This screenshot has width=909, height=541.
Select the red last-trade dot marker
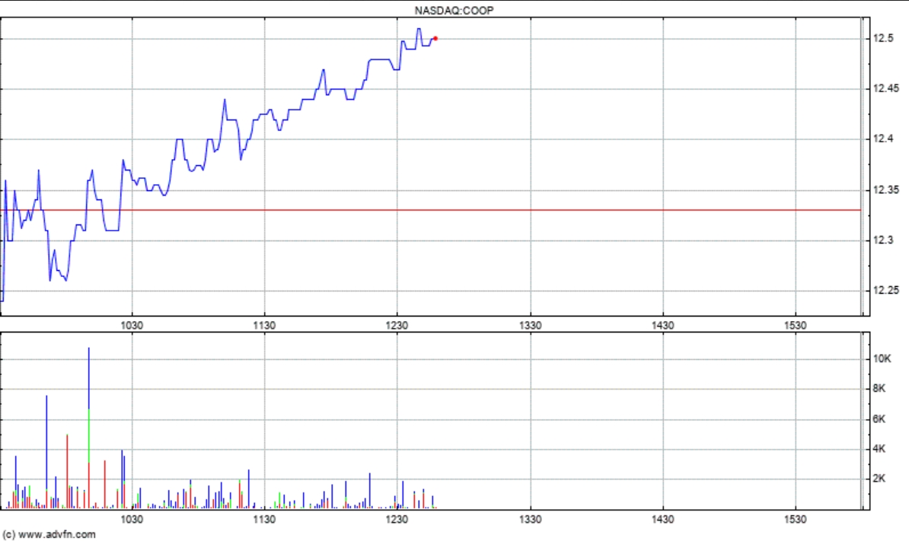tap(436, 37)
